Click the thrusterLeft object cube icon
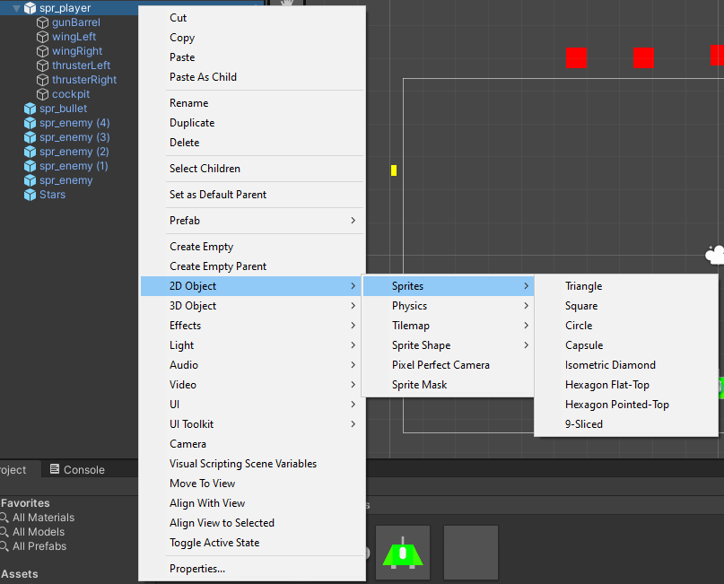Image resolution: width=724 pixels, height=584 pixels. (43, 65)
